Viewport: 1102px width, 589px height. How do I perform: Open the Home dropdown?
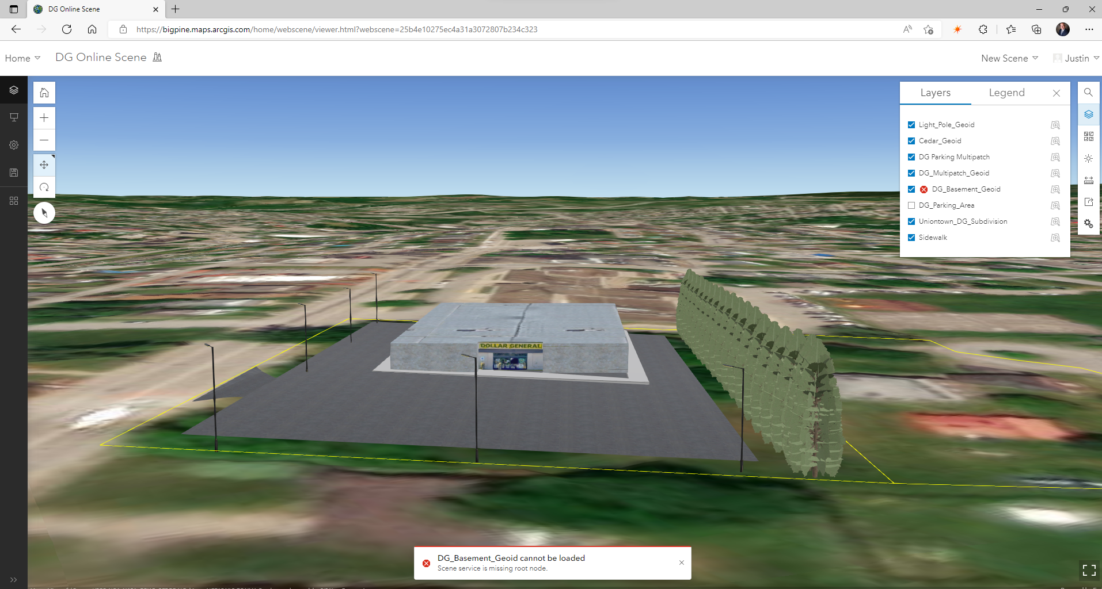(22, 58)
